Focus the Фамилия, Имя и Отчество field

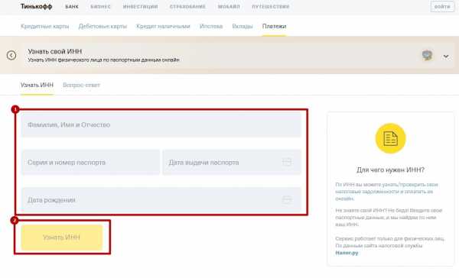point(161,124)
